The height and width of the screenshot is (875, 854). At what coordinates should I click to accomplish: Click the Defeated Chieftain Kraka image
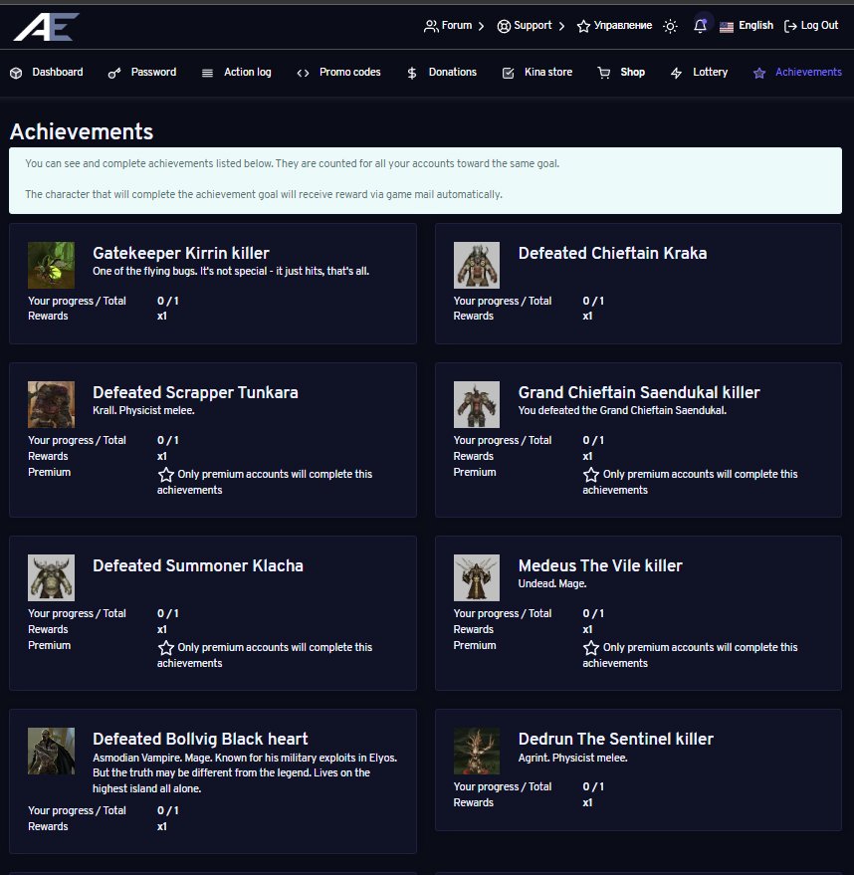click(x=477, y=265)
